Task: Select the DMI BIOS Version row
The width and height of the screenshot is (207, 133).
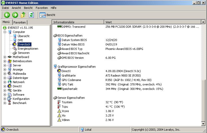Action: pyautogui.click(x=127, y=58)
